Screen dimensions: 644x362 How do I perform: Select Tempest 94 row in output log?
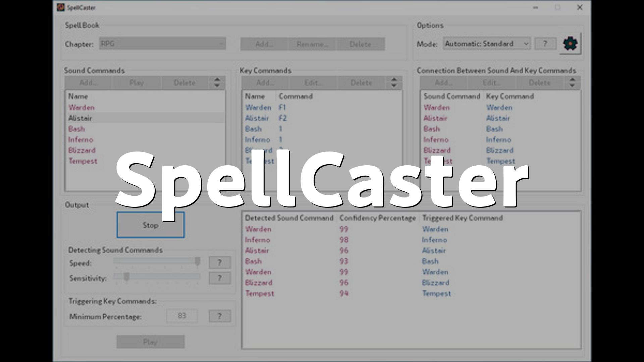tap(411, 294)
